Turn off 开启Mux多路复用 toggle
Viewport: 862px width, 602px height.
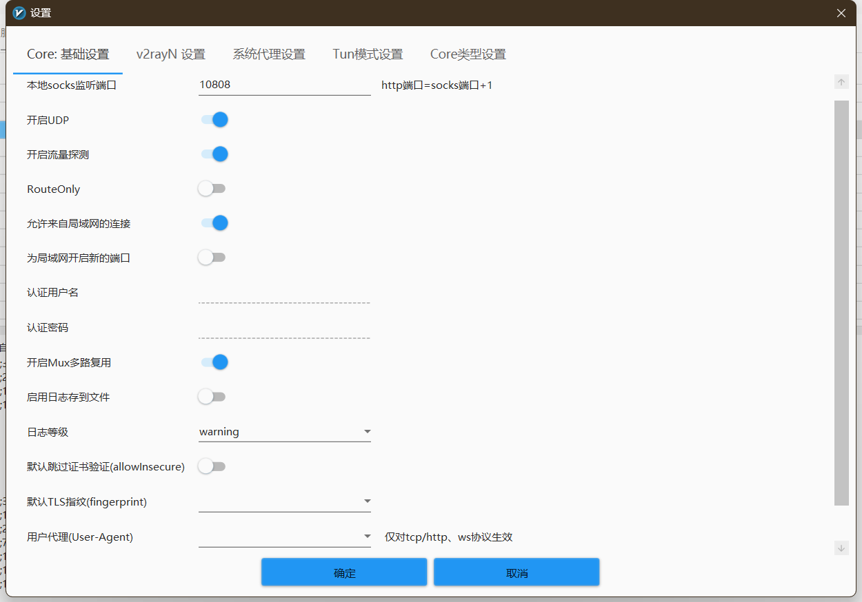point(212,362)
